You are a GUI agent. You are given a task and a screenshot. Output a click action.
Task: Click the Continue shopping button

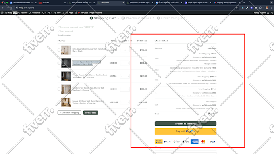[69, 113]
